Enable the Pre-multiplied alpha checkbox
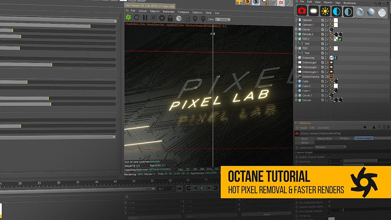Image resolution: width=391 pixels, height=220 pixels. (x=330, y=202)
